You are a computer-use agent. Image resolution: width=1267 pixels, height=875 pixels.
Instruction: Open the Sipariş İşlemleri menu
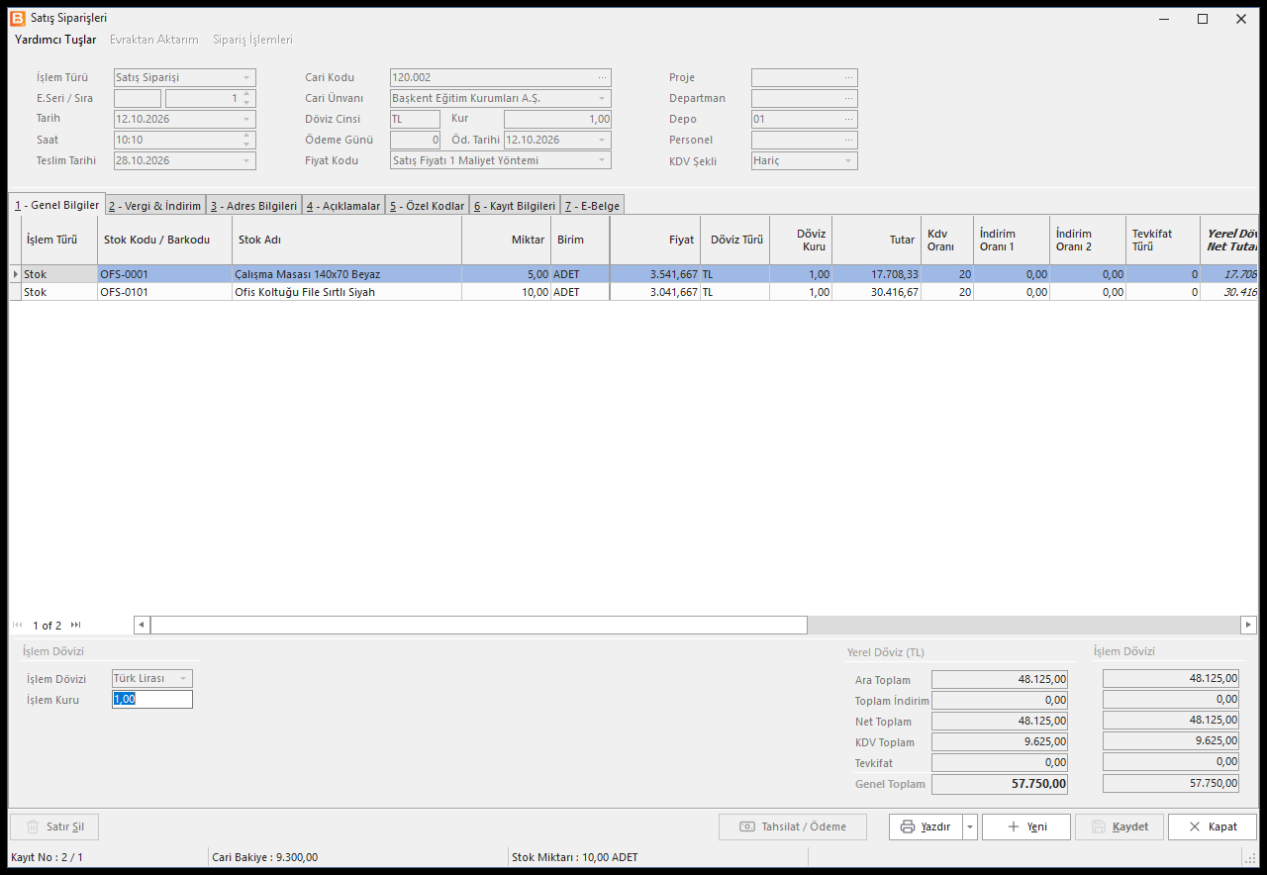[x=252, y=40]
